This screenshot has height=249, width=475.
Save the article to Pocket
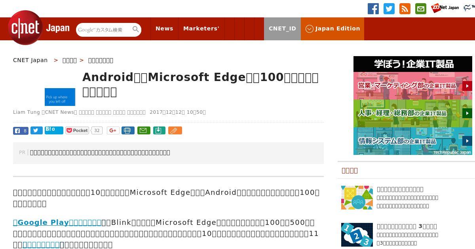77,130
